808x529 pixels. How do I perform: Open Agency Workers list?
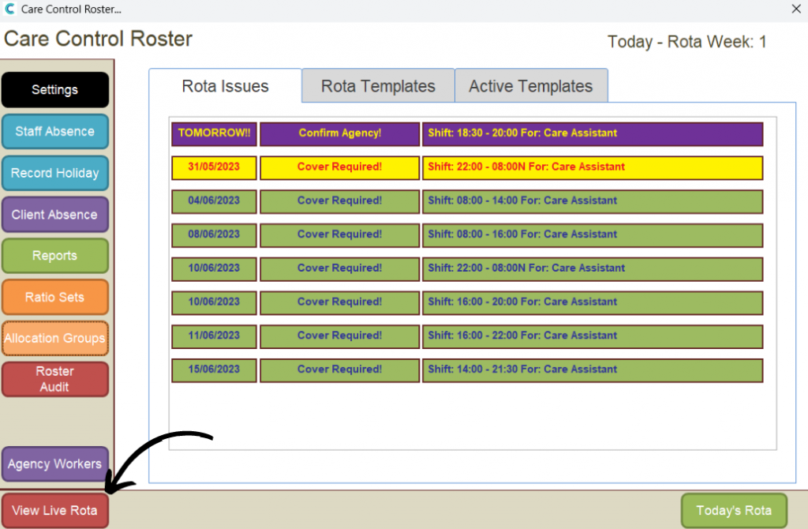tap(55, 464)
